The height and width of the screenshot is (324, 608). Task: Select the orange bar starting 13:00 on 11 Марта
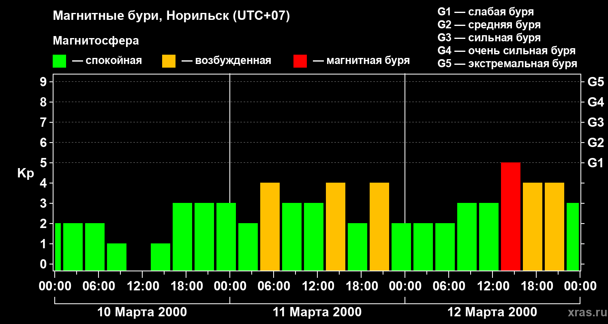[336, 226]
